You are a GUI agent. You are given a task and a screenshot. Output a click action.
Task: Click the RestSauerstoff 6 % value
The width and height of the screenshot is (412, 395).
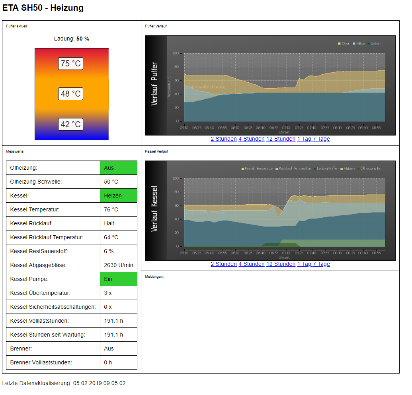click(x=119, y=251)
